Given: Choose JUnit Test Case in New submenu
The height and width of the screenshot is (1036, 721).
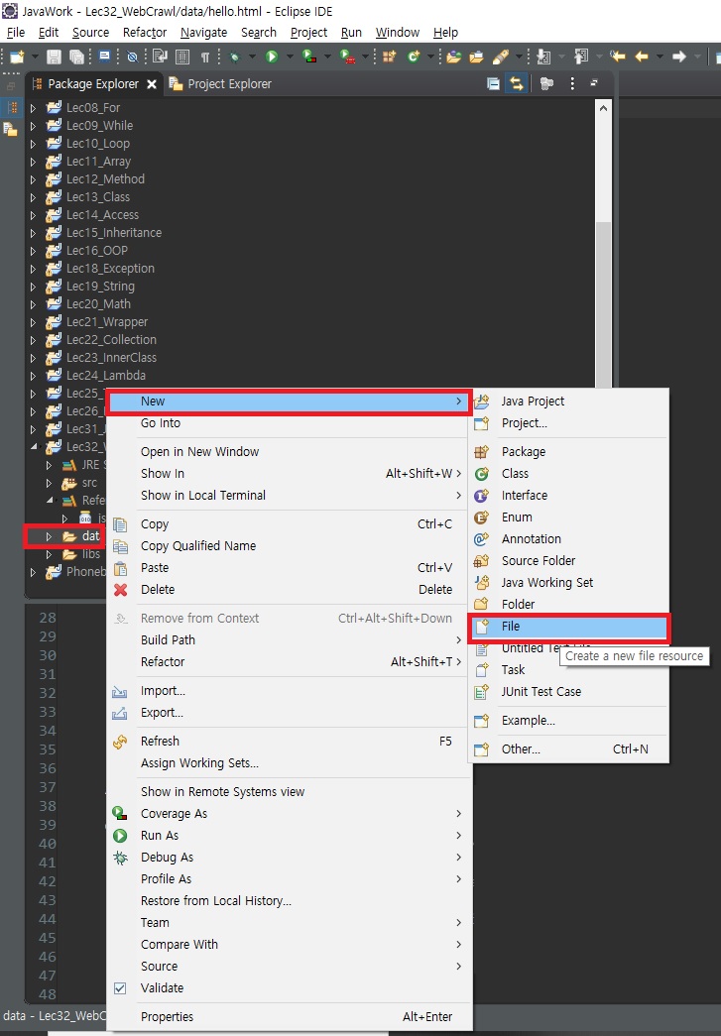Looking at the screenshot, I should tap(569, 691).
